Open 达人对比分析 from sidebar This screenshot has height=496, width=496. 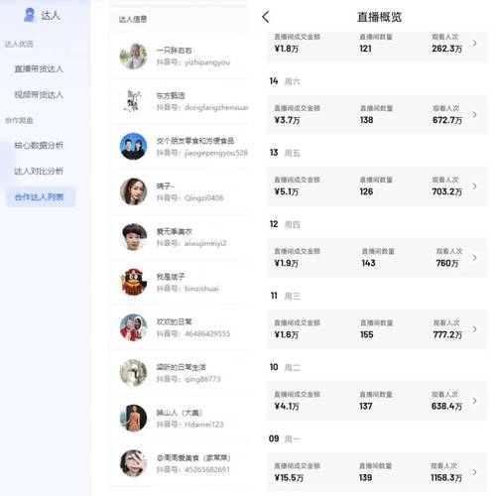point(39,171)
